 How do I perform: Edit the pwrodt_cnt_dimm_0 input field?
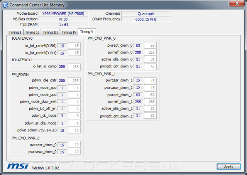pos(150,67)
